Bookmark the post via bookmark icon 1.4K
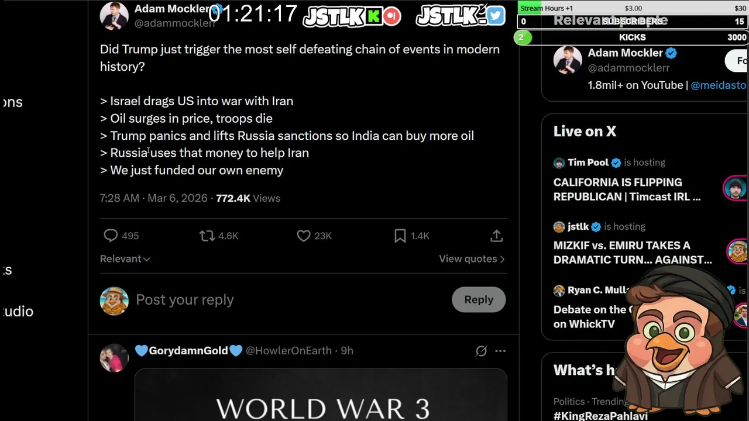This screenshot has width=749, height=421. [x=400, y=236]
